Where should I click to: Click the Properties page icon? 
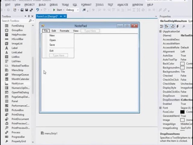point(173,26)
